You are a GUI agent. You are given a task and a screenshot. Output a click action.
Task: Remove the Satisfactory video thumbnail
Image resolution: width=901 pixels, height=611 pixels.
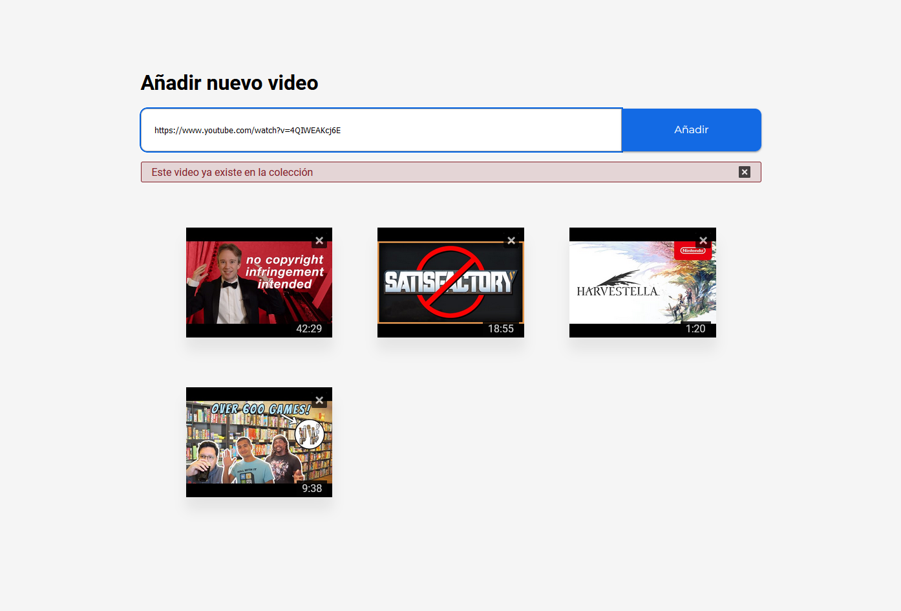click(x=511, y=241)
